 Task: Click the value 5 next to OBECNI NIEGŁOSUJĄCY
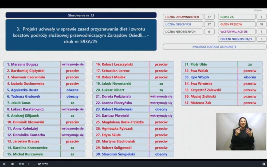point(261,39)
